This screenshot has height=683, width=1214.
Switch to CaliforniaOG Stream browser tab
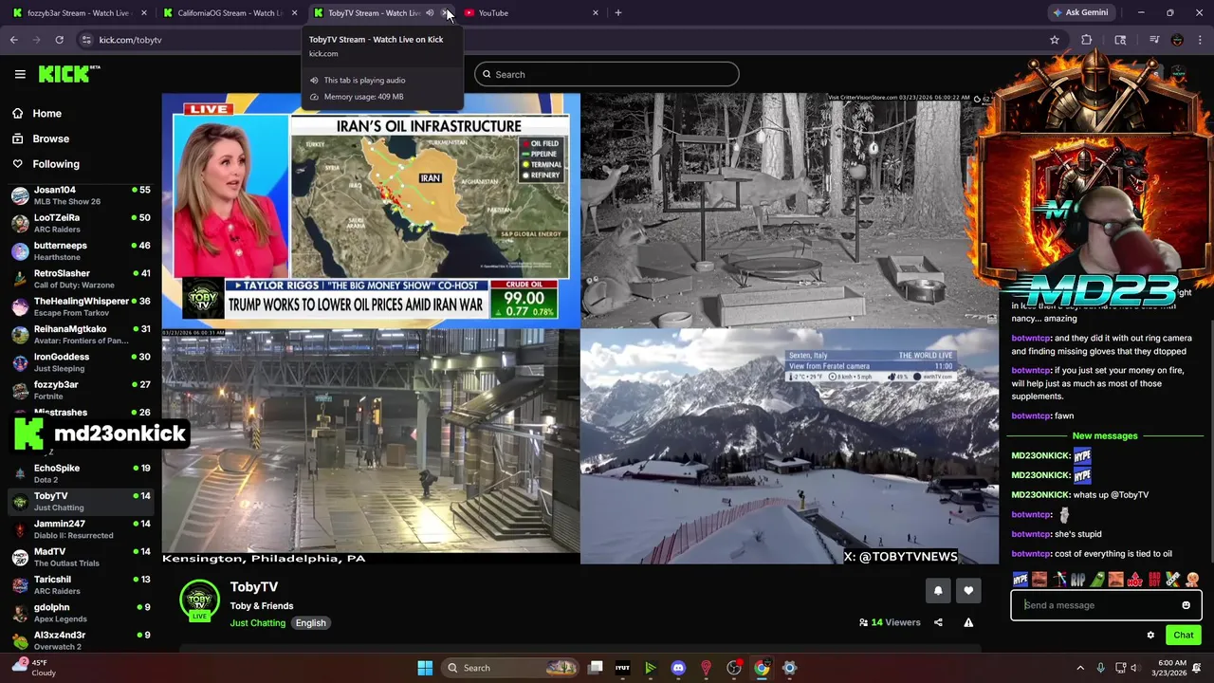click(x=230, y=13)
